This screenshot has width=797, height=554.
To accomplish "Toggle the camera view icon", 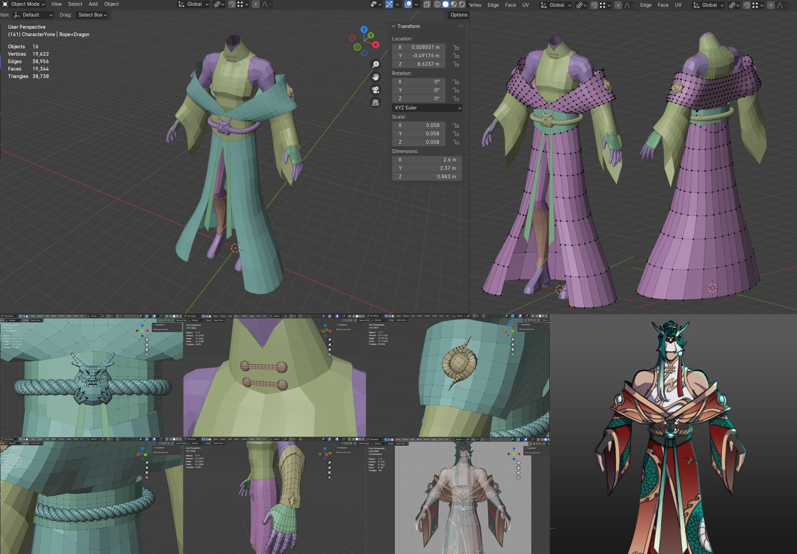I will tap(375, 90).
